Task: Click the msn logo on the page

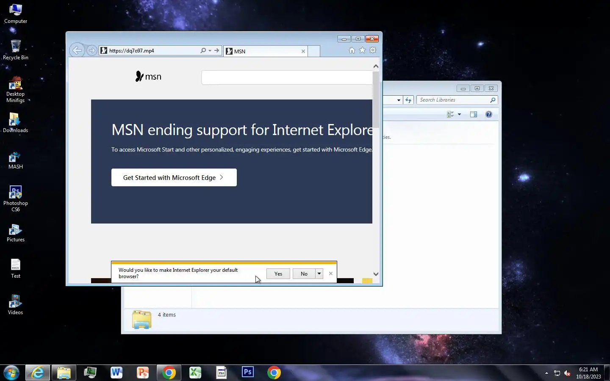Action: [x=148, y=77]
